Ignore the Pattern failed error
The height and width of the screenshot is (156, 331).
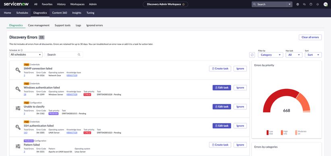(240, 145)
